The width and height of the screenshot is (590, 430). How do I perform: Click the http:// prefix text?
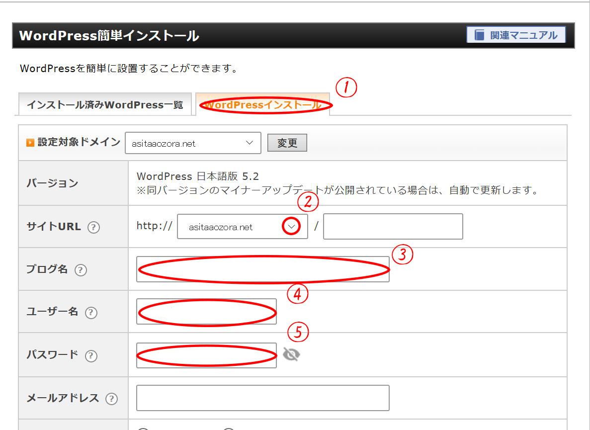tap(154, 226)
